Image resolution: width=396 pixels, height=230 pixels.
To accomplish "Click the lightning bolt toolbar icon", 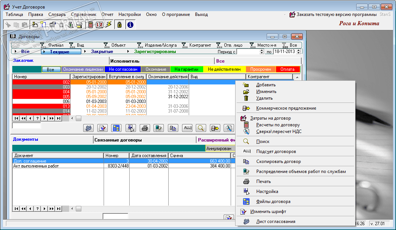I will 108,25.
